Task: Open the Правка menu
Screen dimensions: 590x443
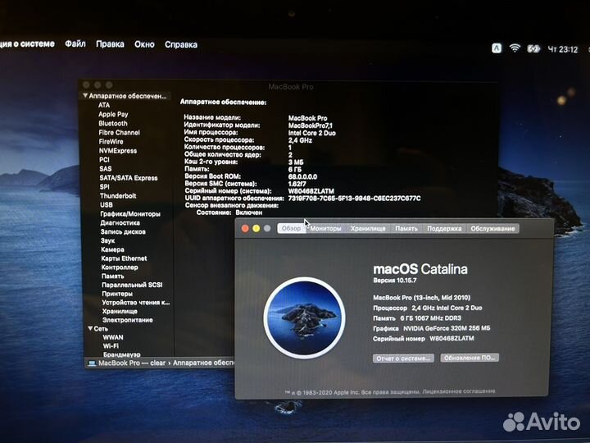Action: tap(110, 44)
